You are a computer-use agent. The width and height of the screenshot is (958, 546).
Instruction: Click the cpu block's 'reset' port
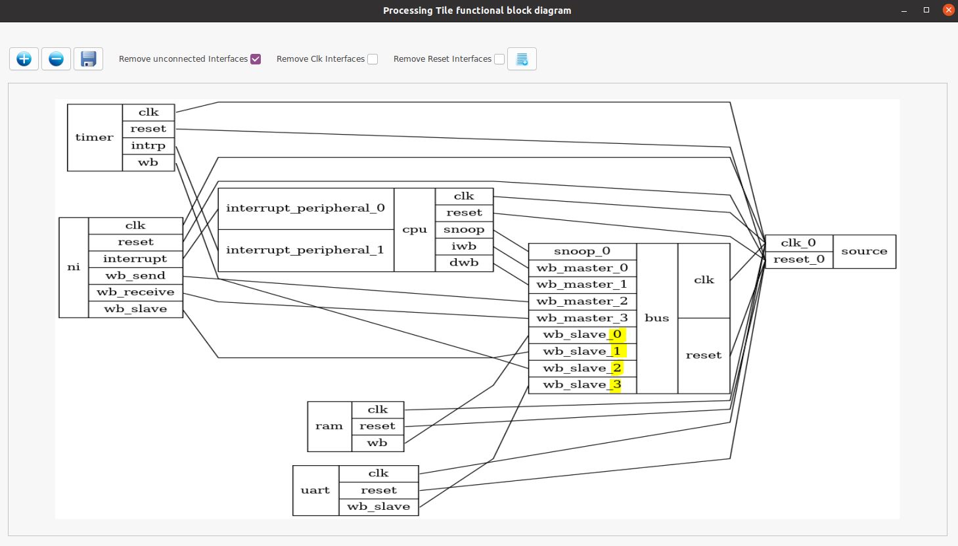[x=464, y=213]
